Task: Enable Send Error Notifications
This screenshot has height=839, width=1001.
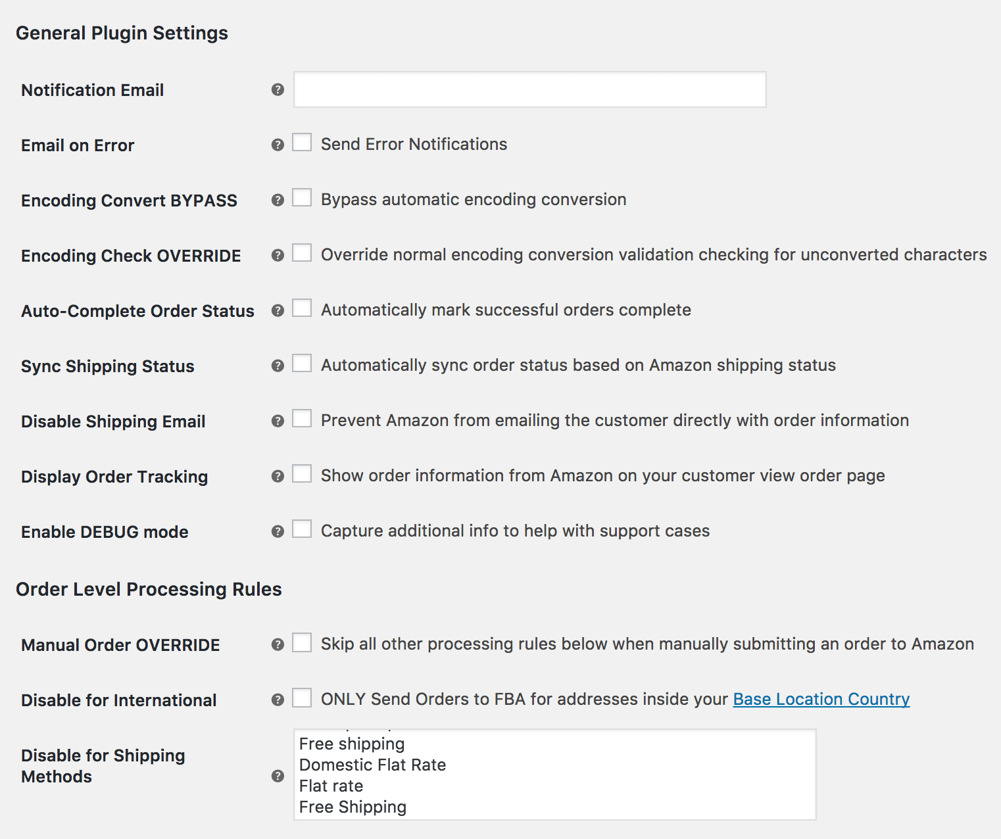Action: pyautogui.click(x=301, y=142)
